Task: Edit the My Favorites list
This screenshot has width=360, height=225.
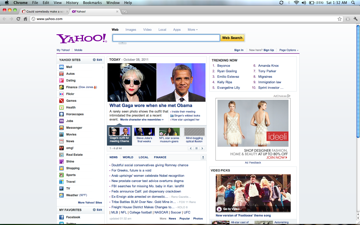Action: coord(97,210)
